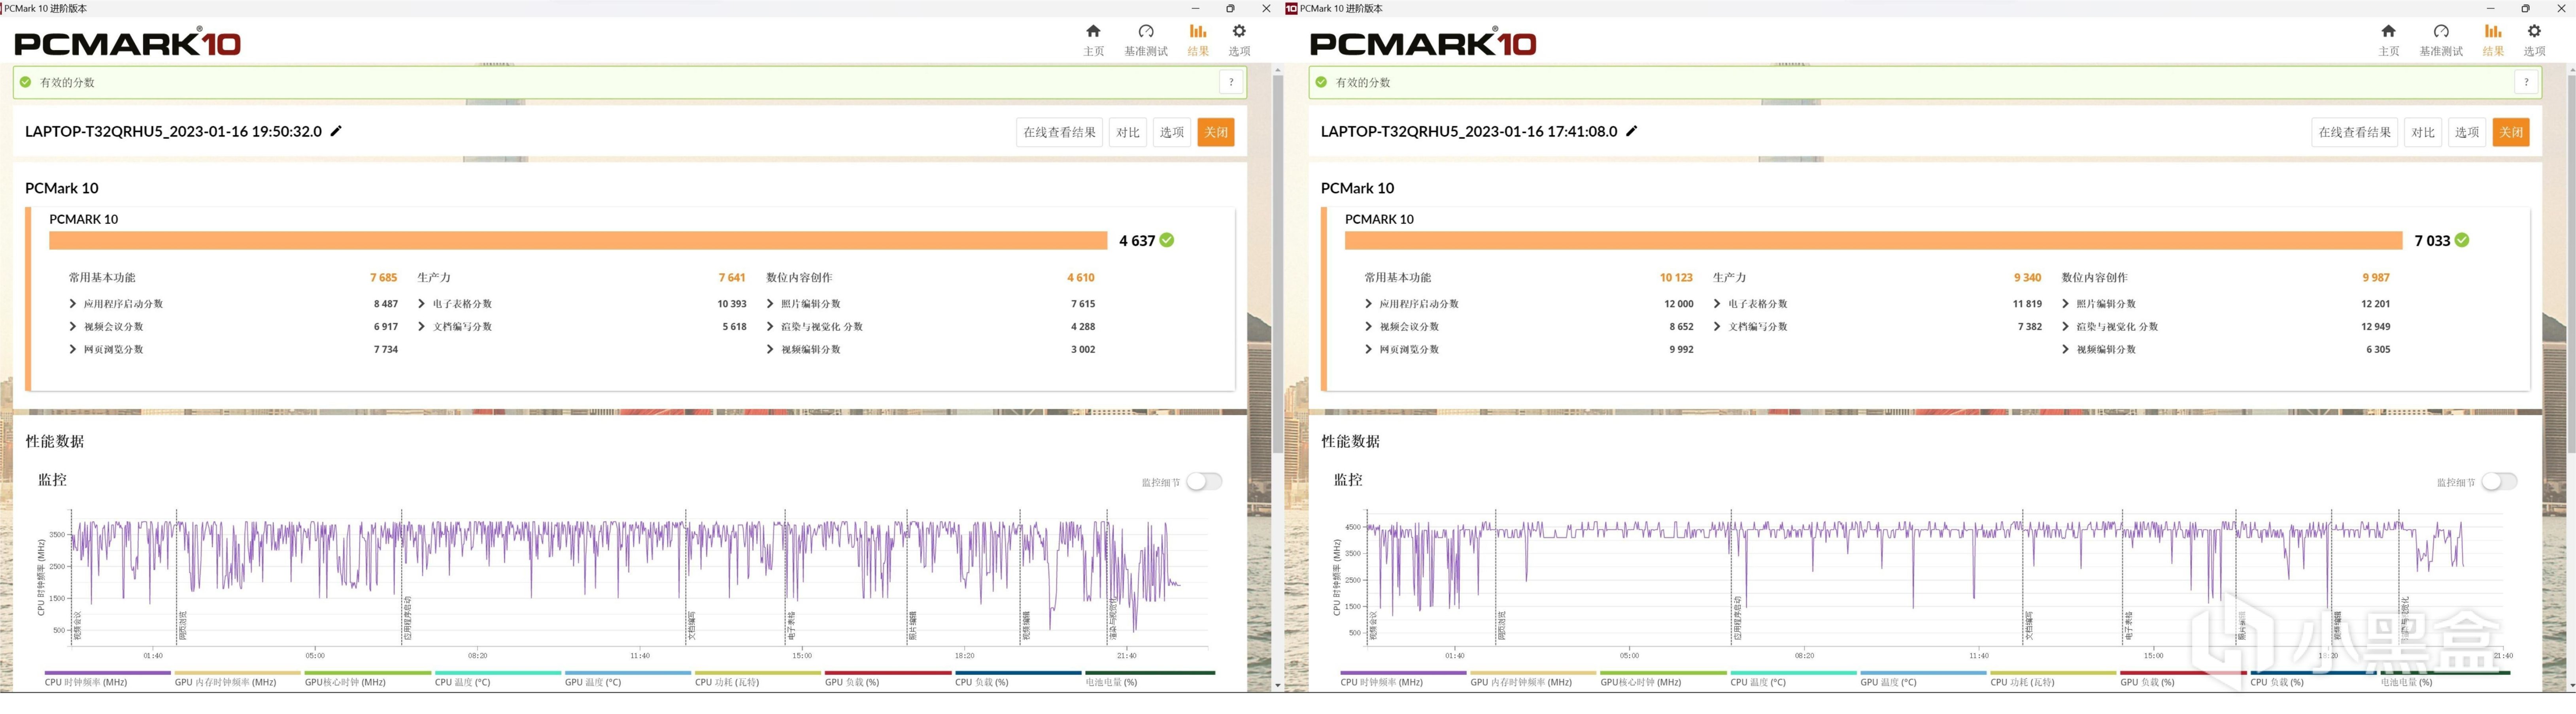Click pencil icon beside 19:50:32.0 result name
The image size is (2576, 714).
tap(336, 131)
